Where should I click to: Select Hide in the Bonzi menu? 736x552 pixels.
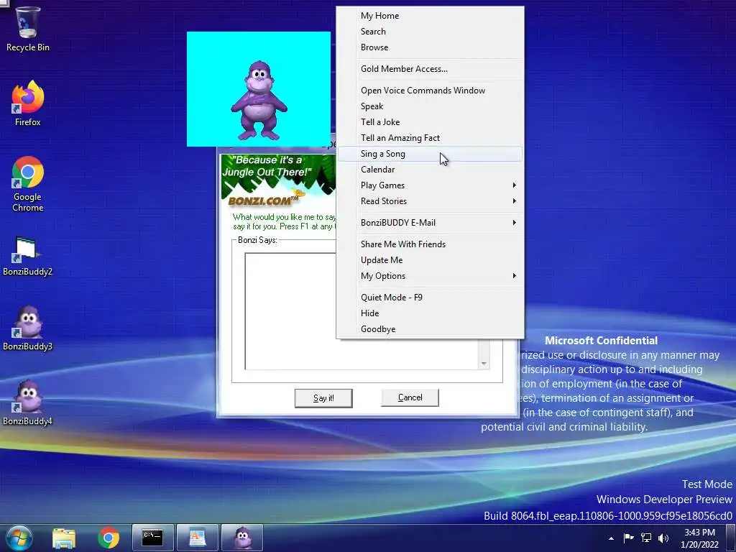pyautogui.click(x=430, y=313)
